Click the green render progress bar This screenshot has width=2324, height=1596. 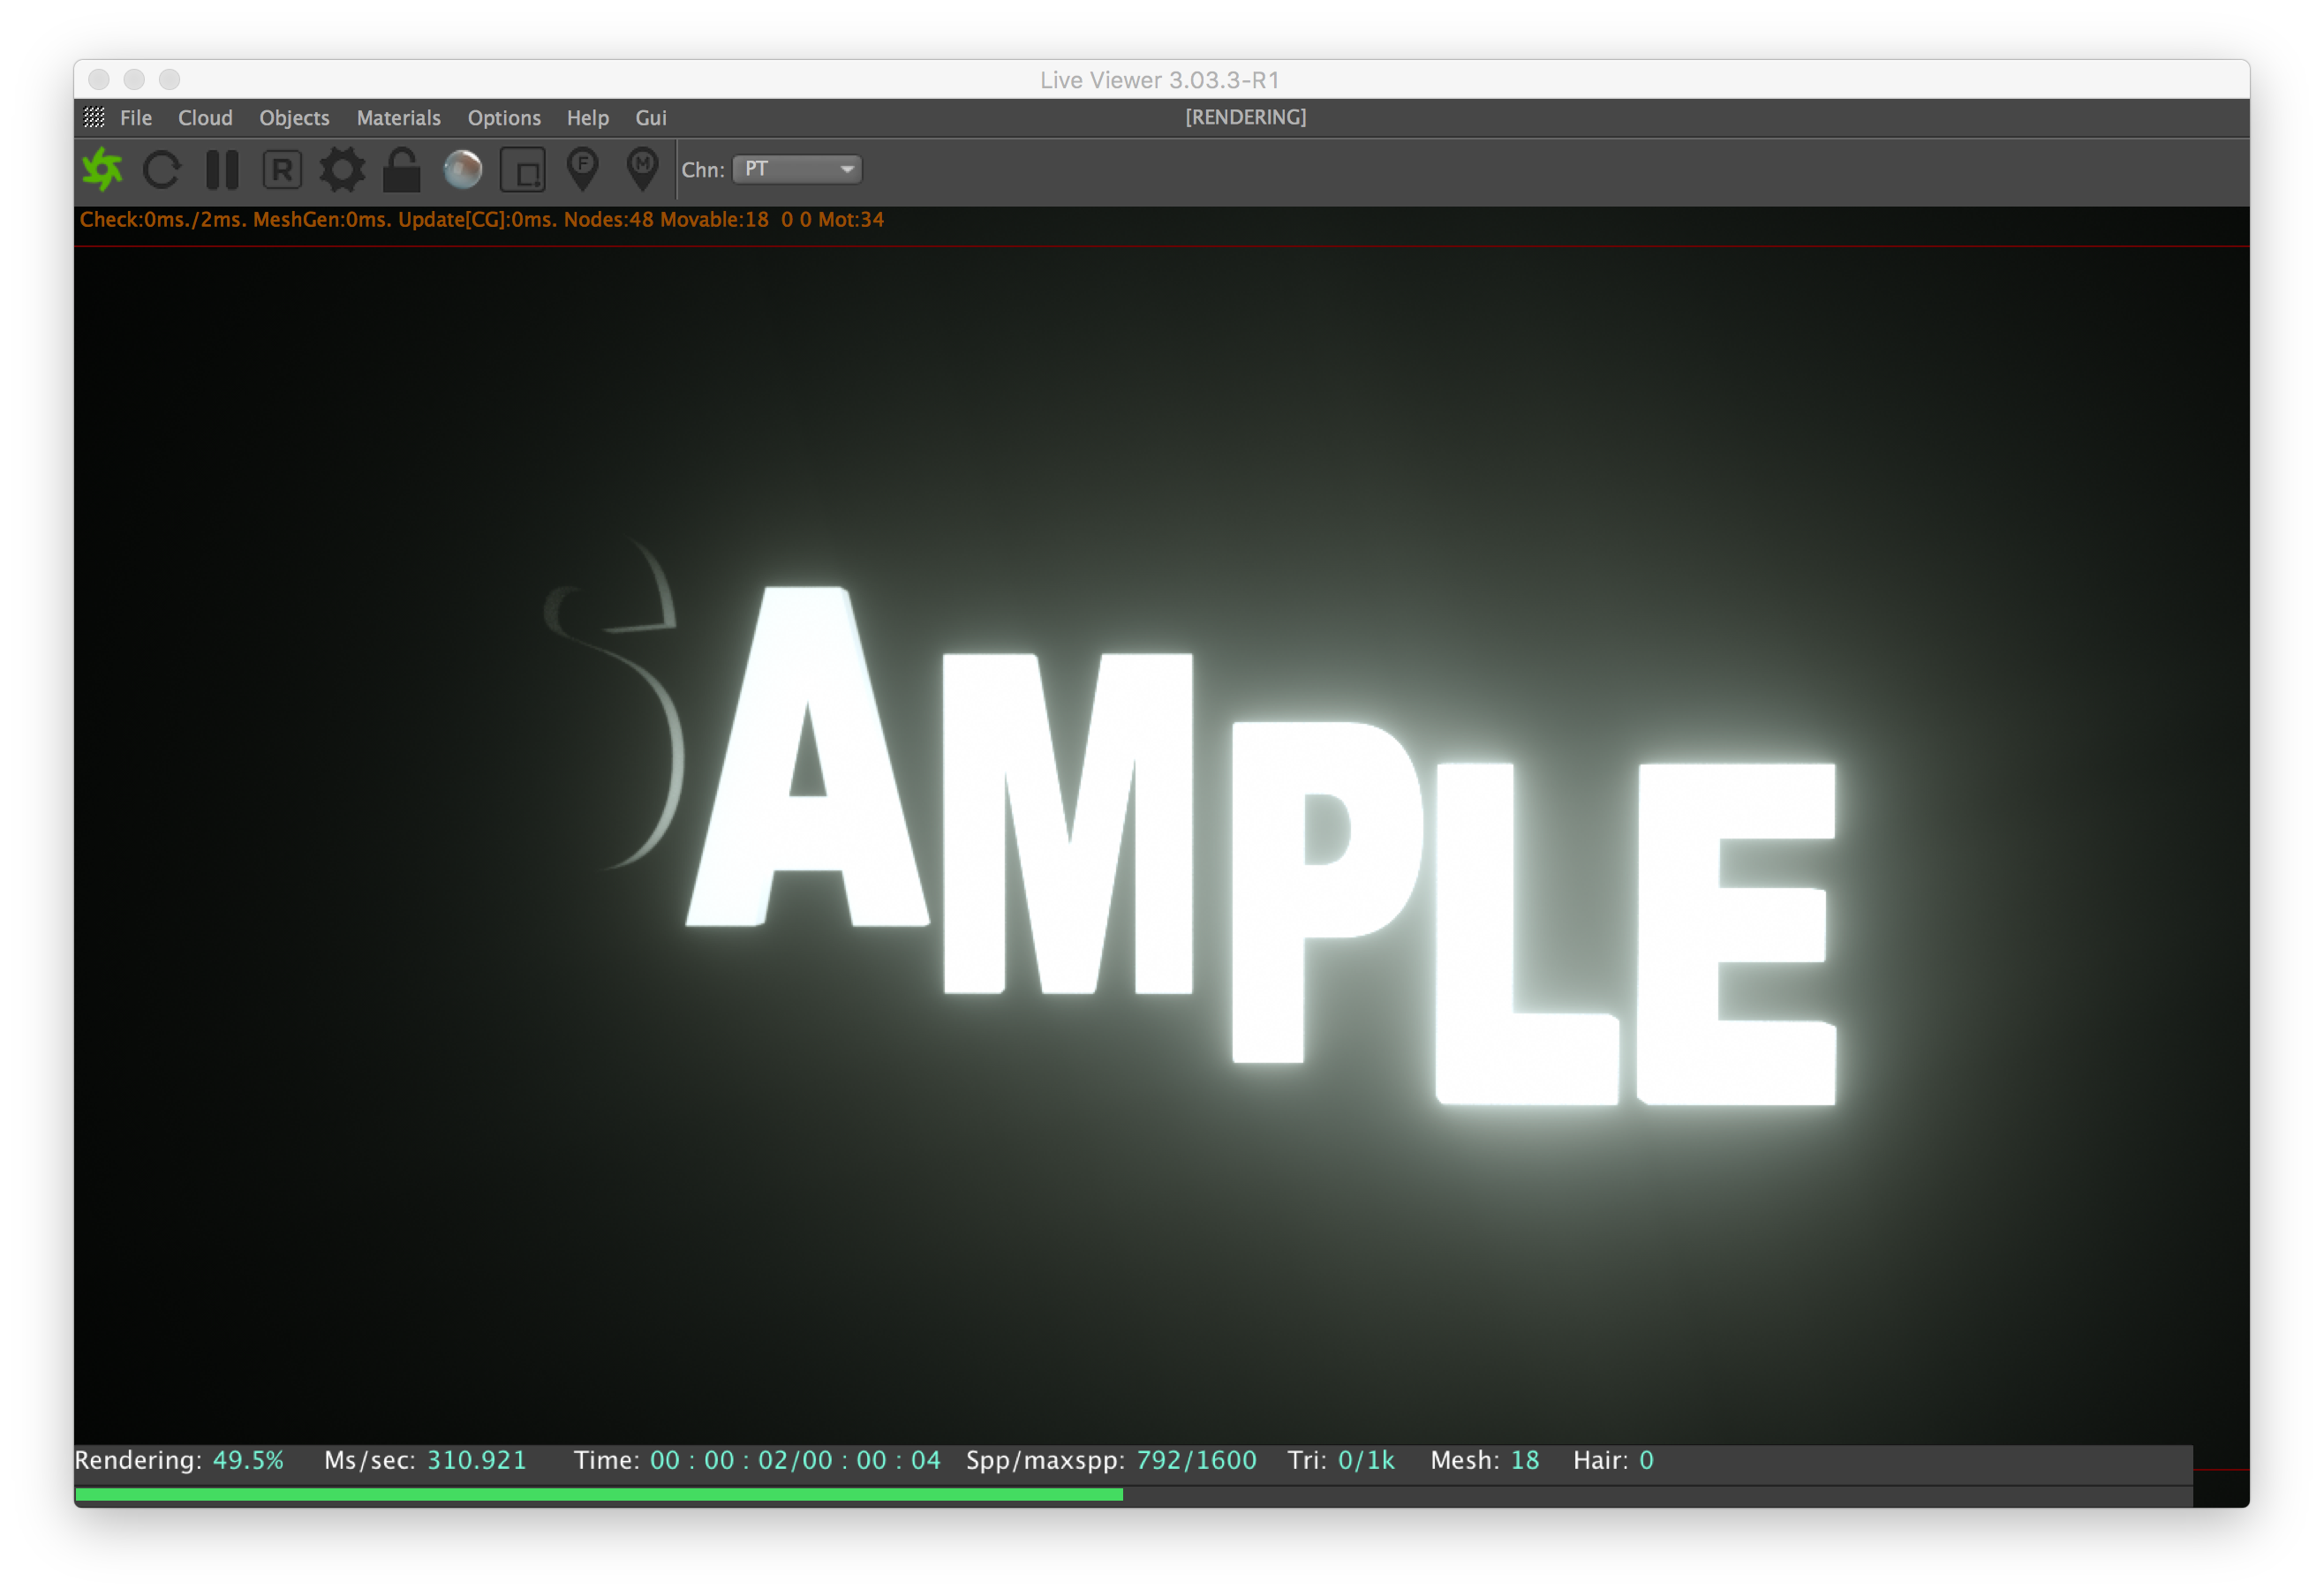point(598,1494)
